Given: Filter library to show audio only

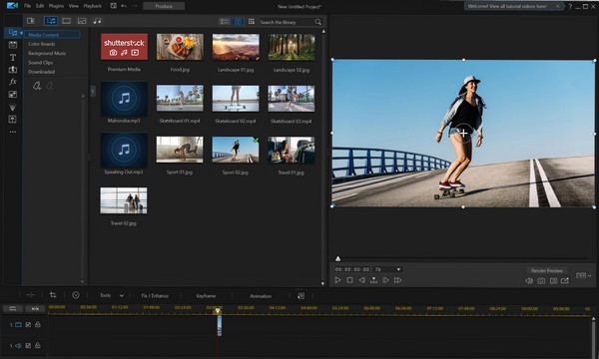Looking at the screenshot, I should click(98, 21).
